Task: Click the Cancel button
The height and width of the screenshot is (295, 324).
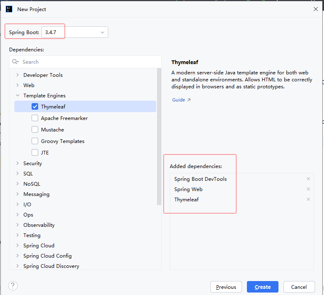Action: click(299, 287)
